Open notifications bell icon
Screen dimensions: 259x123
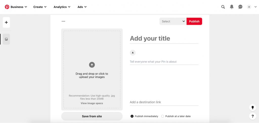pos(231,7)
